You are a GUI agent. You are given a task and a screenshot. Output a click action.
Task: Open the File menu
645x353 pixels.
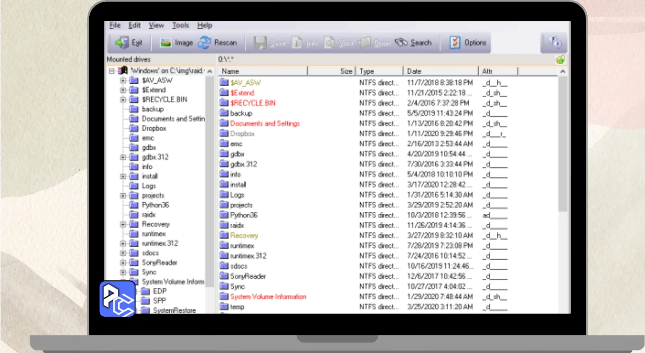pos(115,25)
